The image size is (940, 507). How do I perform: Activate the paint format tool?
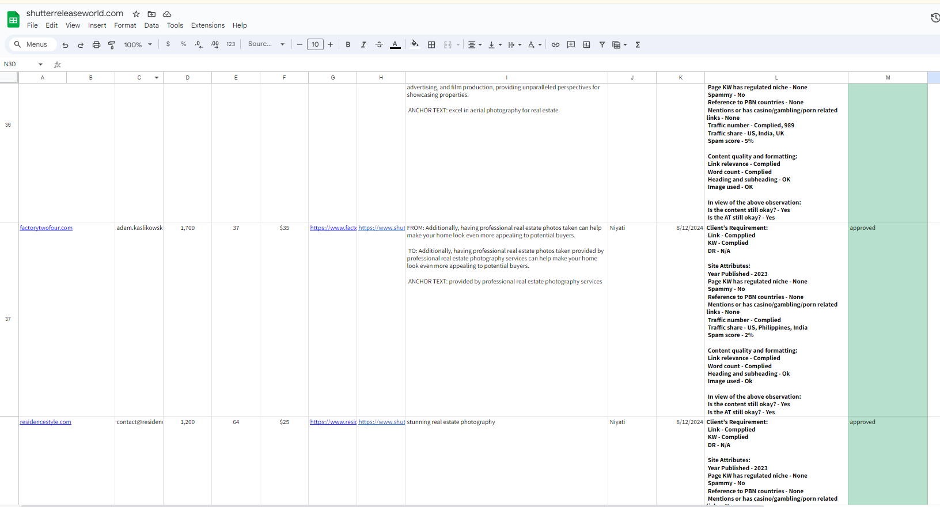click(x=112, y=44)
